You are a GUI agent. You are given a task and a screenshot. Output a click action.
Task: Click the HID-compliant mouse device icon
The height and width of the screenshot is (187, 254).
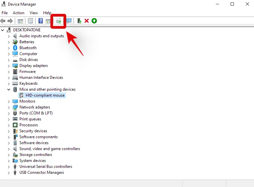point(22,95)
